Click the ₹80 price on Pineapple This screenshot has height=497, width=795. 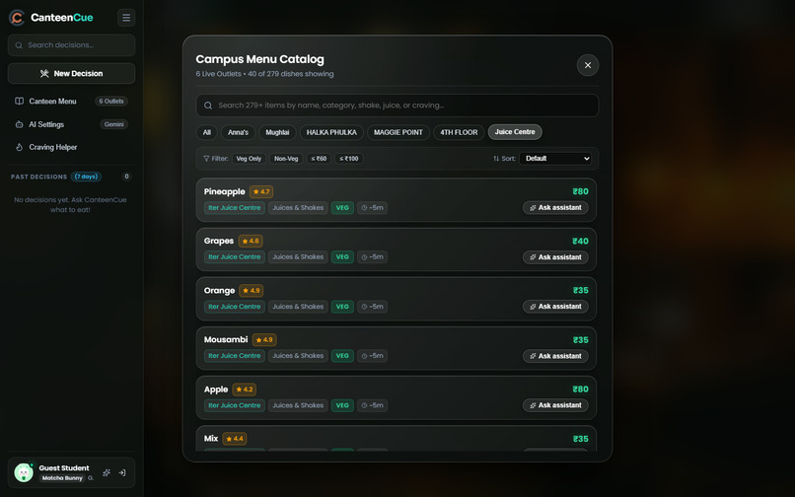581,191
